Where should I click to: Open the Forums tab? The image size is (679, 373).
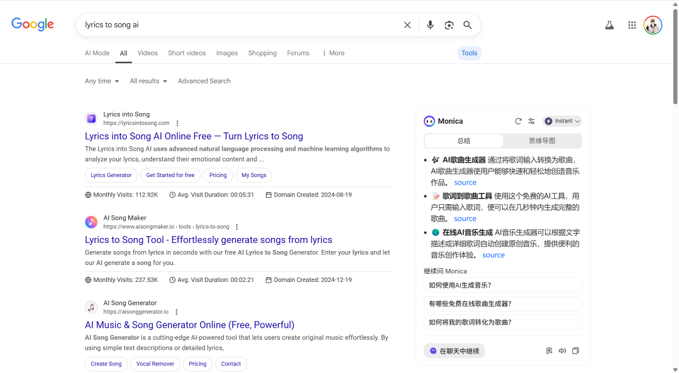tap(299, 53)
